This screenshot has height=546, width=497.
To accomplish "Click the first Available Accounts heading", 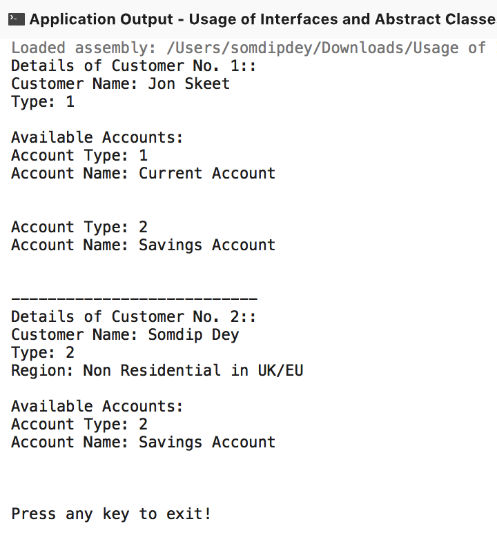I will coord(97,138).
